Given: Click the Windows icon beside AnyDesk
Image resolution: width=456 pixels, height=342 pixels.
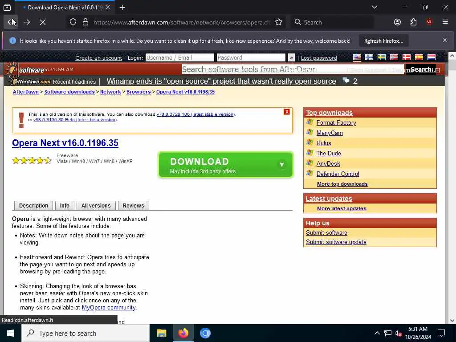Looking at the screenshot, I should point(310,163).
